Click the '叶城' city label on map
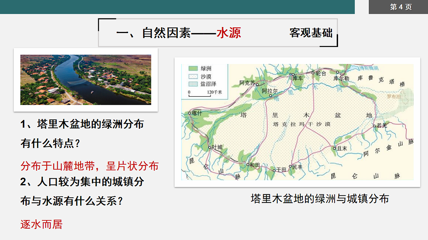The height and width of the screenshot is (240, 428). [217, 146]
